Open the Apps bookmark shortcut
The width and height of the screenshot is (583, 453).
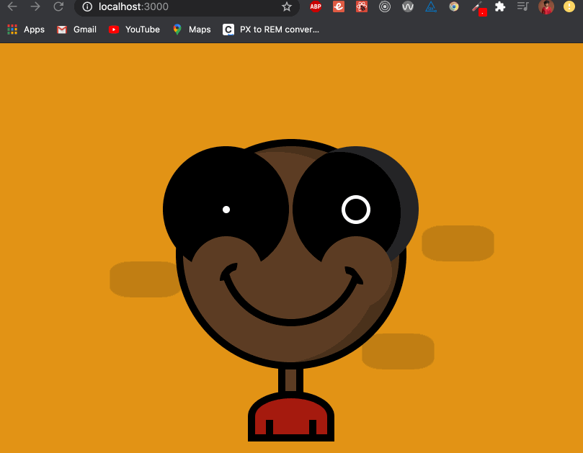pyautogui.click(x=26, y=30)
